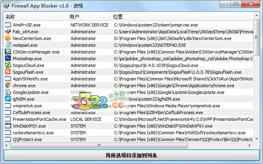263x164 pixels.
Task: Click the SogouFlash.exe orange S icon
Action: click(x=8, y=72)
